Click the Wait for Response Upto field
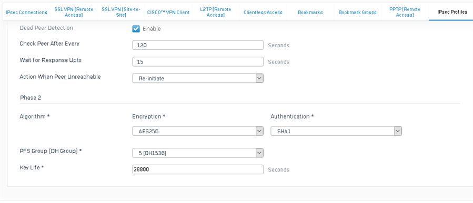 tap(198, 62)
